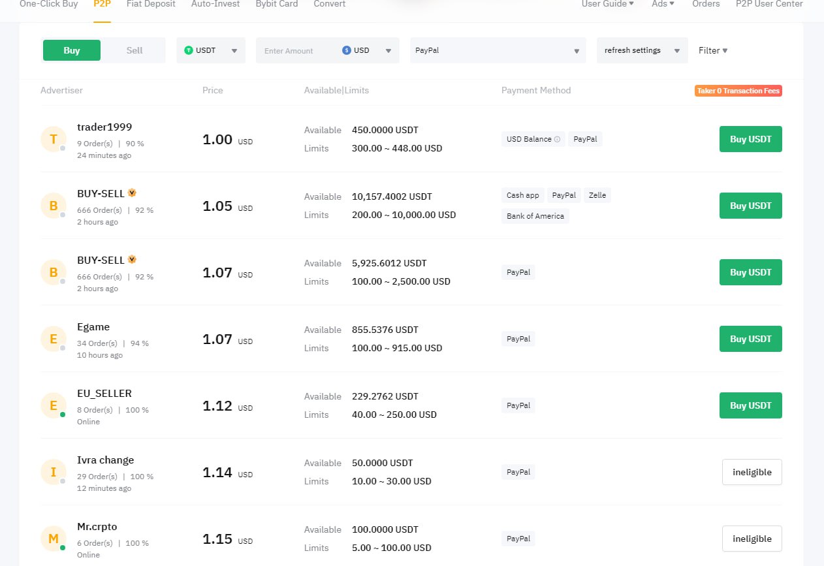Go to the Convert tab
Image resolution: width=824 pixels, height=566 pixels.
coord(330,4)
